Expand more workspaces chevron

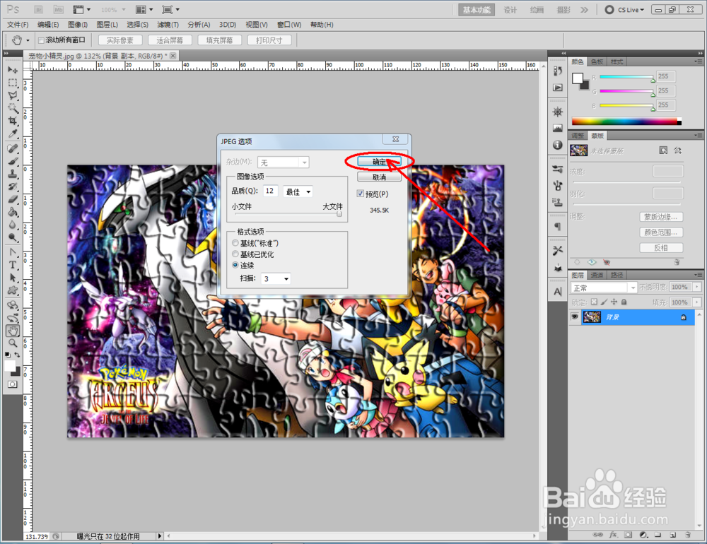(585, 9)
